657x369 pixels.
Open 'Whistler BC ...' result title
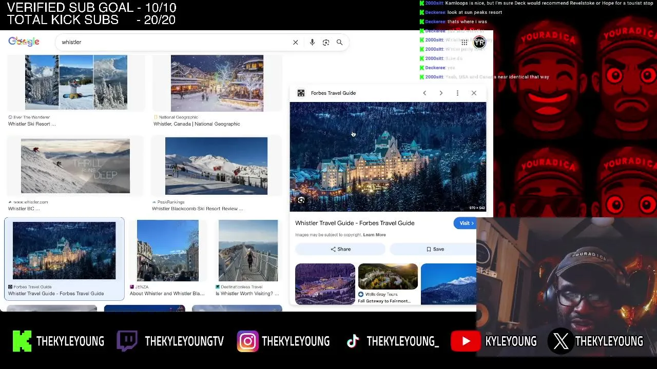click(24, 209)
